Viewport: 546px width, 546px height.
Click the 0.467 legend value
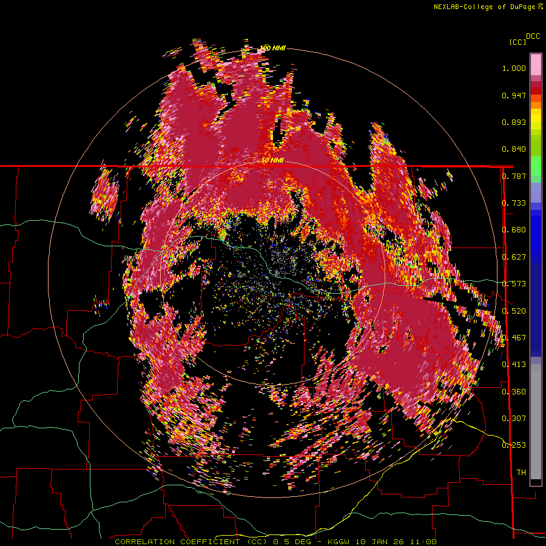point(514,338)
